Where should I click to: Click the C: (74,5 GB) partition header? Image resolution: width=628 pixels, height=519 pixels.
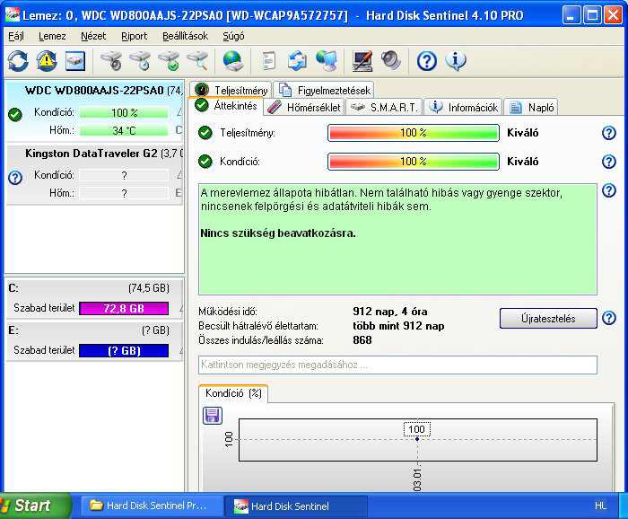tap(94, 288)
